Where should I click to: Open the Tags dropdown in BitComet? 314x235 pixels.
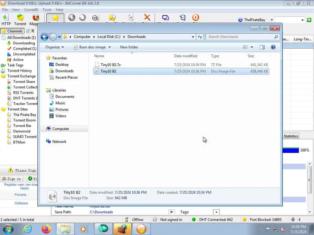216,212
